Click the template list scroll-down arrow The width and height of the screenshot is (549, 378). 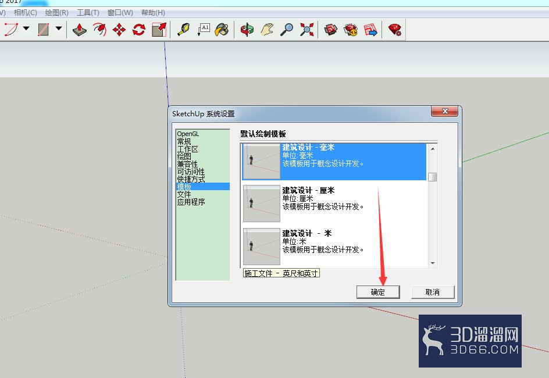point(433,263)
